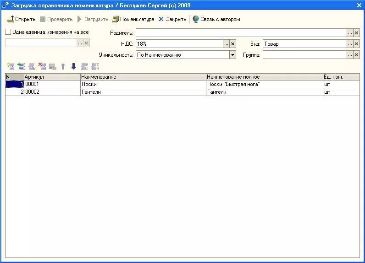Image resolution: width=365 pixels, height=263 pixels.
Task: Click the Наименование column header
Action: click(x=143, y=77)
